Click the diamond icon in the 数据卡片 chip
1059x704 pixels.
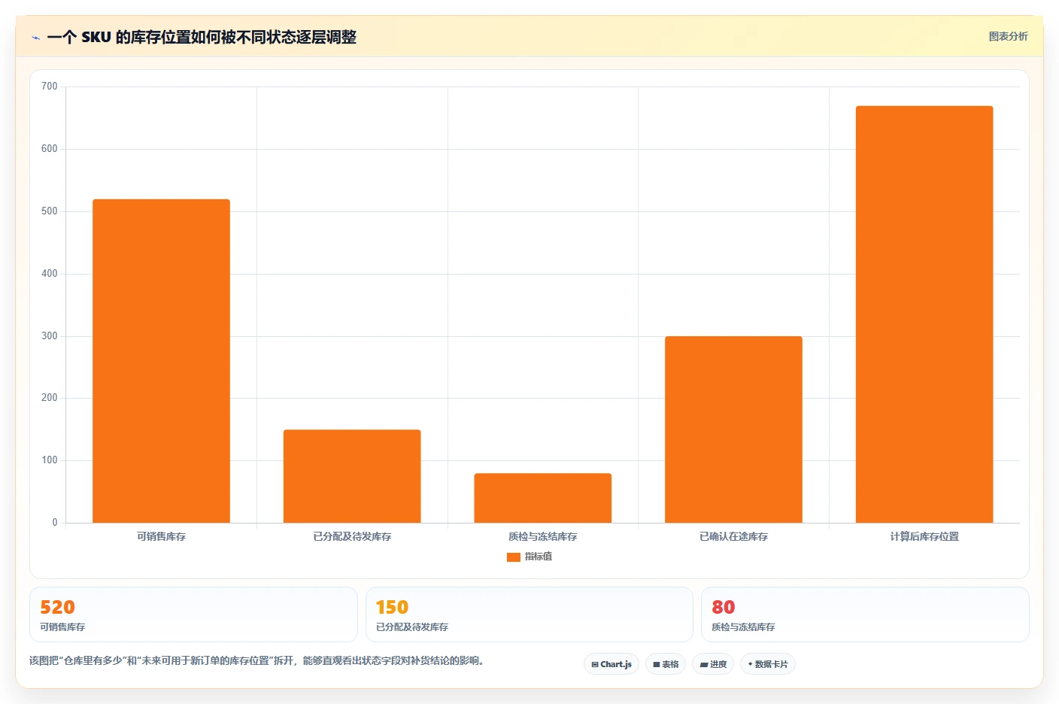coord(750,664)
